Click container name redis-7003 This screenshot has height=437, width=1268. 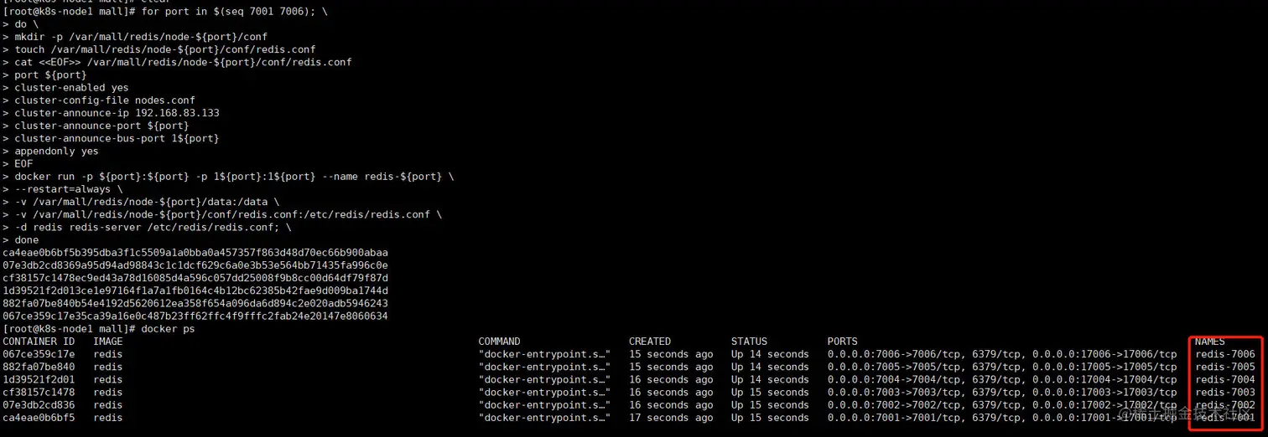(1225, 392)
